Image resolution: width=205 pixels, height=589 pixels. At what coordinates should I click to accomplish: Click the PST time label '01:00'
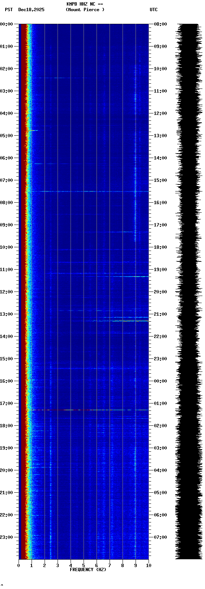6,46
